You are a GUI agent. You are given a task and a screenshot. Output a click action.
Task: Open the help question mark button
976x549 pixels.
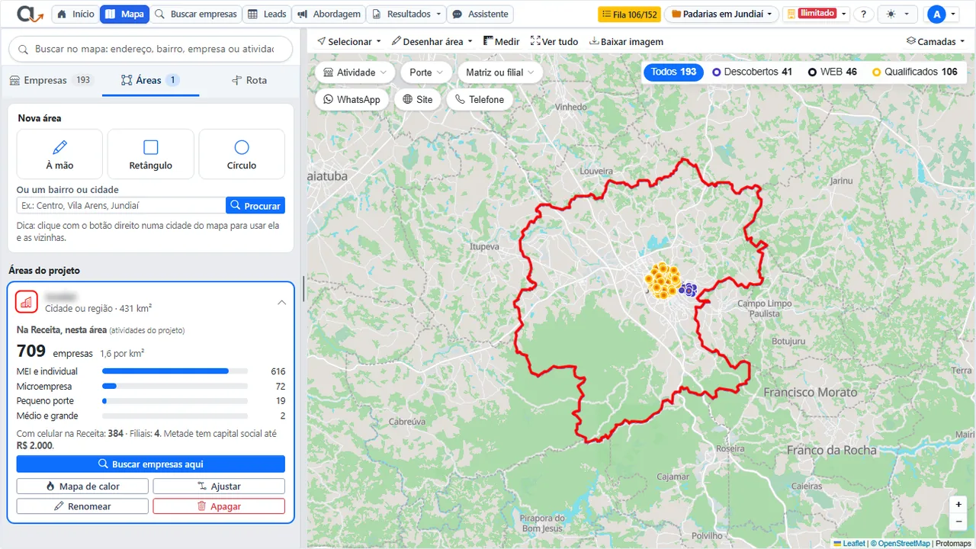[x=863, y=14]
